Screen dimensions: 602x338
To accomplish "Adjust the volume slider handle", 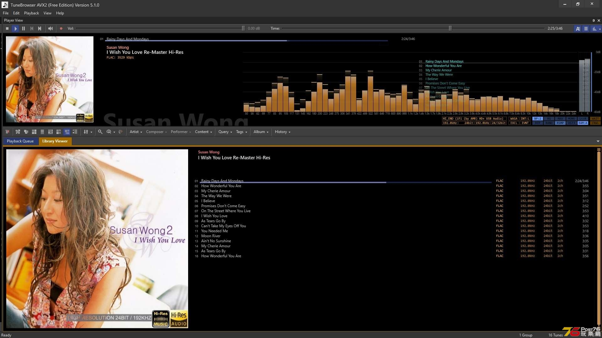I will tap(243, 28).
